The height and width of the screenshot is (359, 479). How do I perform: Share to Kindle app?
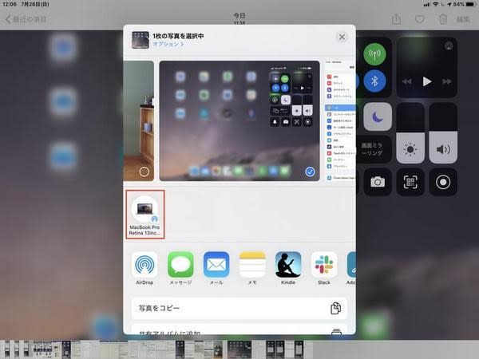[x=288, y=264]
